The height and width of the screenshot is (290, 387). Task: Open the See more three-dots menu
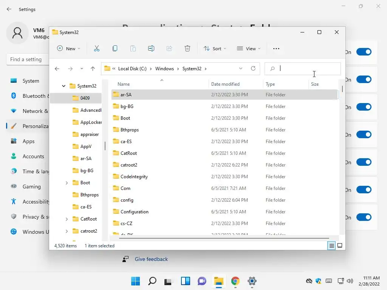tap(276, 49)
